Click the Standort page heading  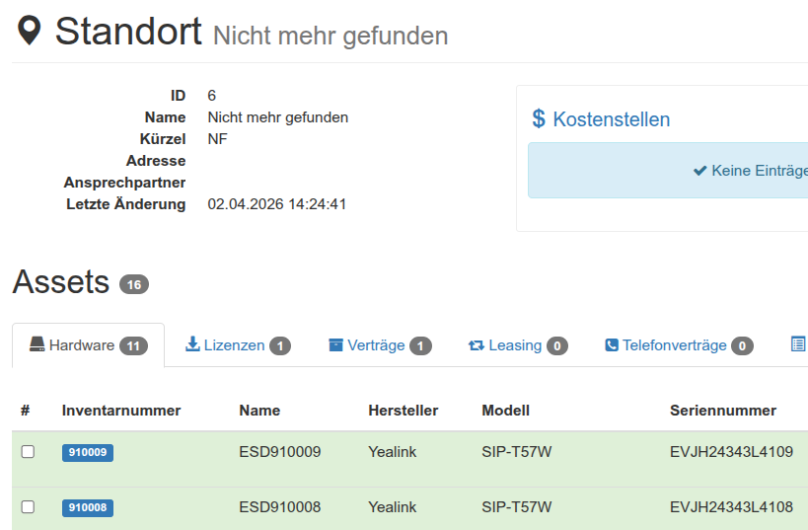coord(128,32)
